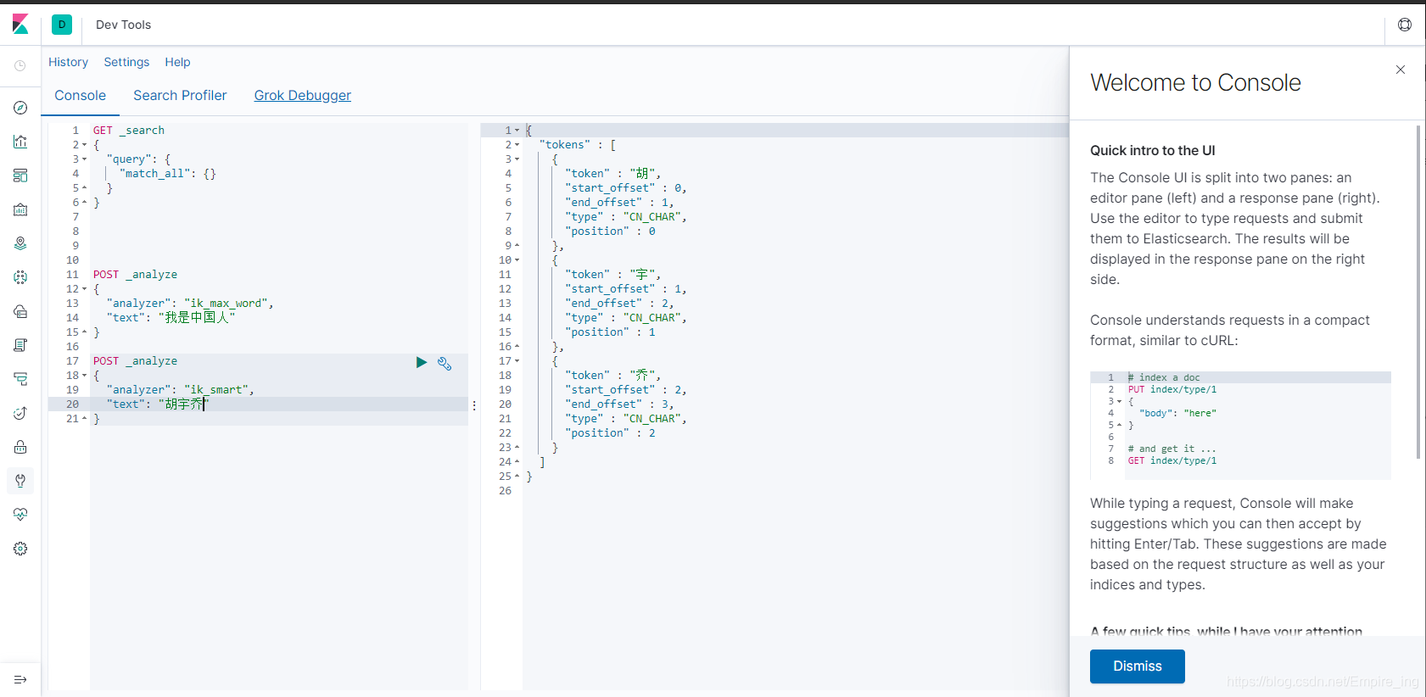
Task: Click the Dev Tools breadcrumb title
Action: pyautogui.click(x=123, y=25)
